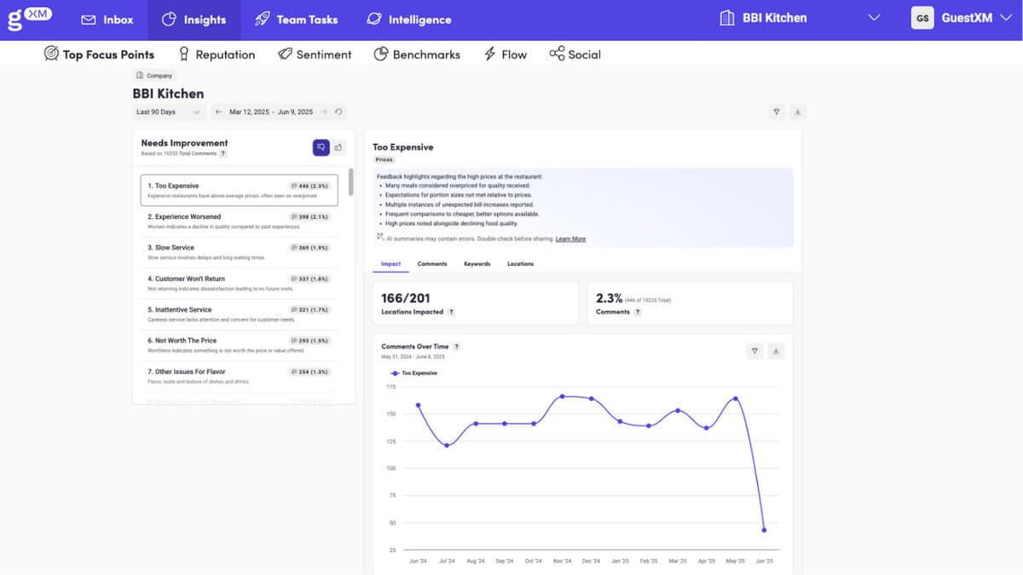Open help for Total Comments count
1023x575 pixels.
[223, 153]
